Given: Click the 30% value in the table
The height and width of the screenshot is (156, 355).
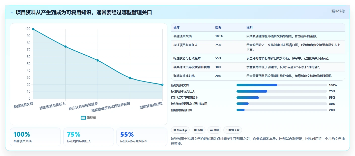Looking at the screenshot, I should click(218, 67).
